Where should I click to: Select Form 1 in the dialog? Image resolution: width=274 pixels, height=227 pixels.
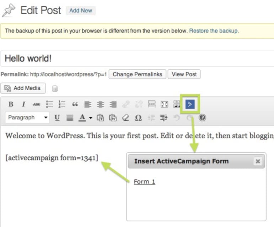[145, 182]
